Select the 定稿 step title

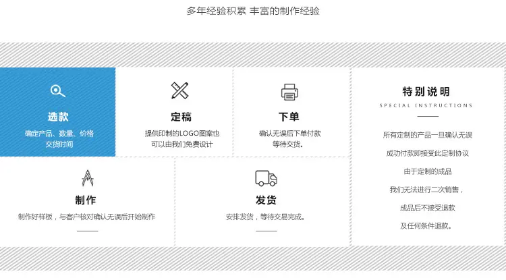point(181,117)
